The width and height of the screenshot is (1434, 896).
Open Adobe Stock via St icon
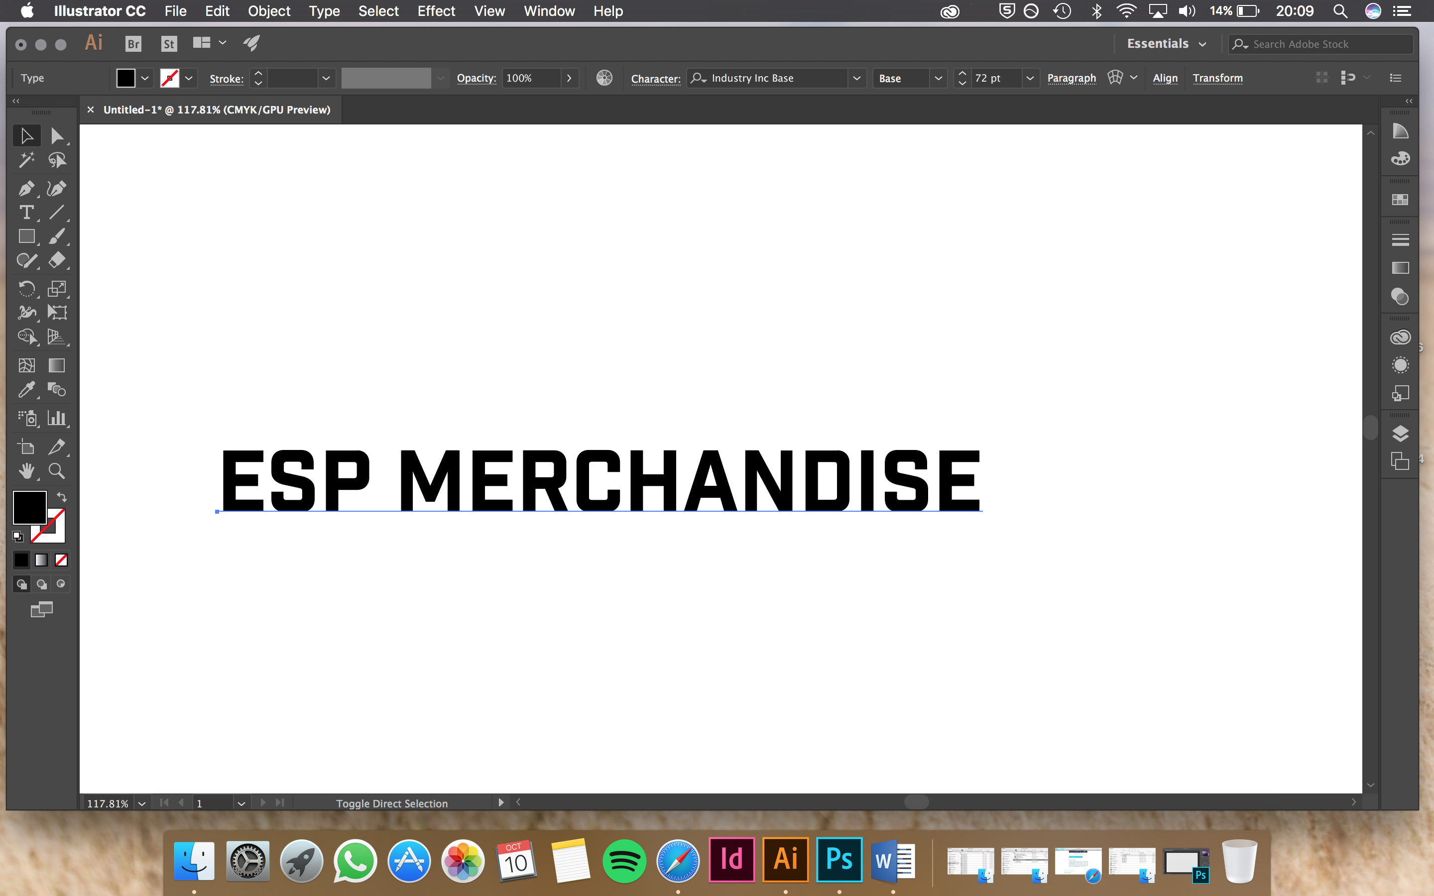click(169, 43)
